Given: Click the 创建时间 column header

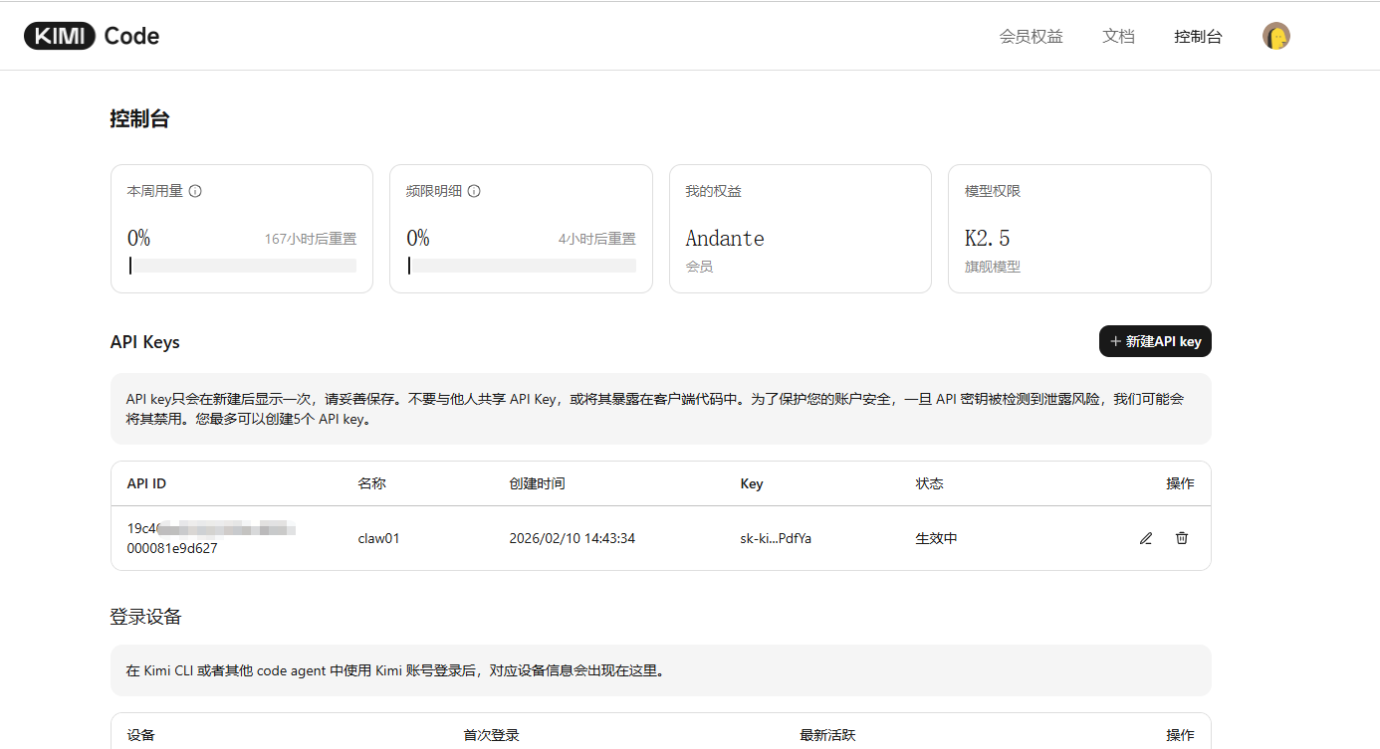Looking at the screenshot, I should pos(537,483).
